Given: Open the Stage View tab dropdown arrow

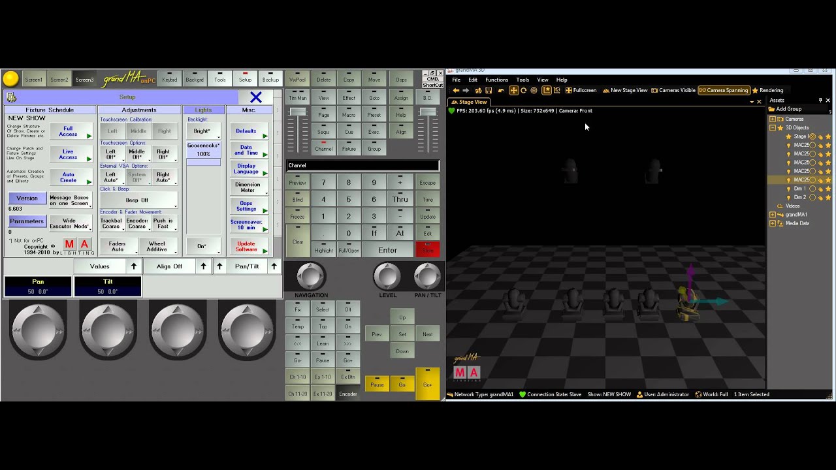Looking at the screenshot, I should [752, 102].
